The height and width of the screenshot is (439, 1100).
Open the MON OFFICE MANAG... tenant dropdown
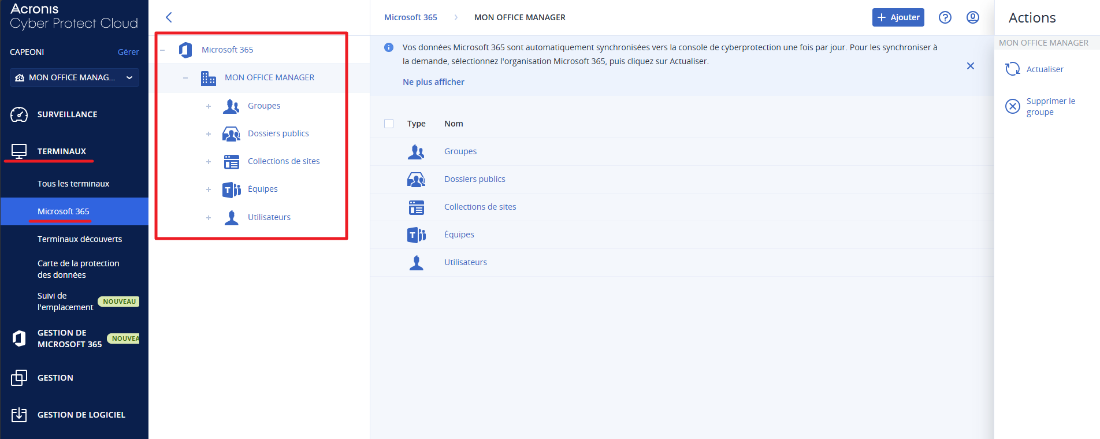pos(75,77)
